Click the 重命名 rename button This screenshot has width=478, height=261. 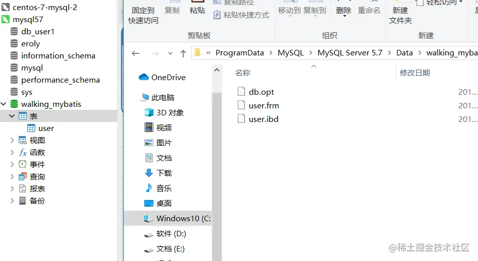tap(369, 11)
